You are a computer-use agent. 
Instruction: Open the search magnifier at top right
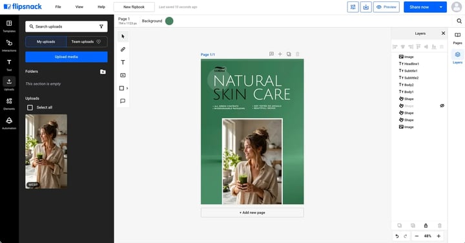[x=459, y=21]
